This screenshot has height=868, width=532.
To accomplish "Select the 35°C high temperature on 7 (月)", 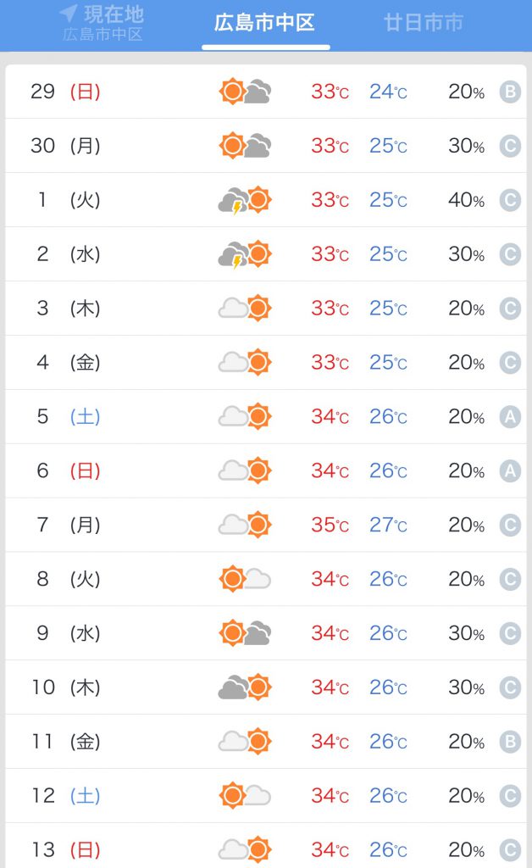I will pos(330,525).
